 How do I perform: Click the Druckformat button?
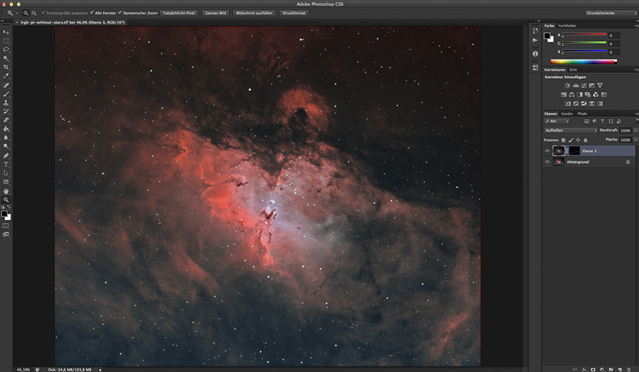click(x=294, y=13)
